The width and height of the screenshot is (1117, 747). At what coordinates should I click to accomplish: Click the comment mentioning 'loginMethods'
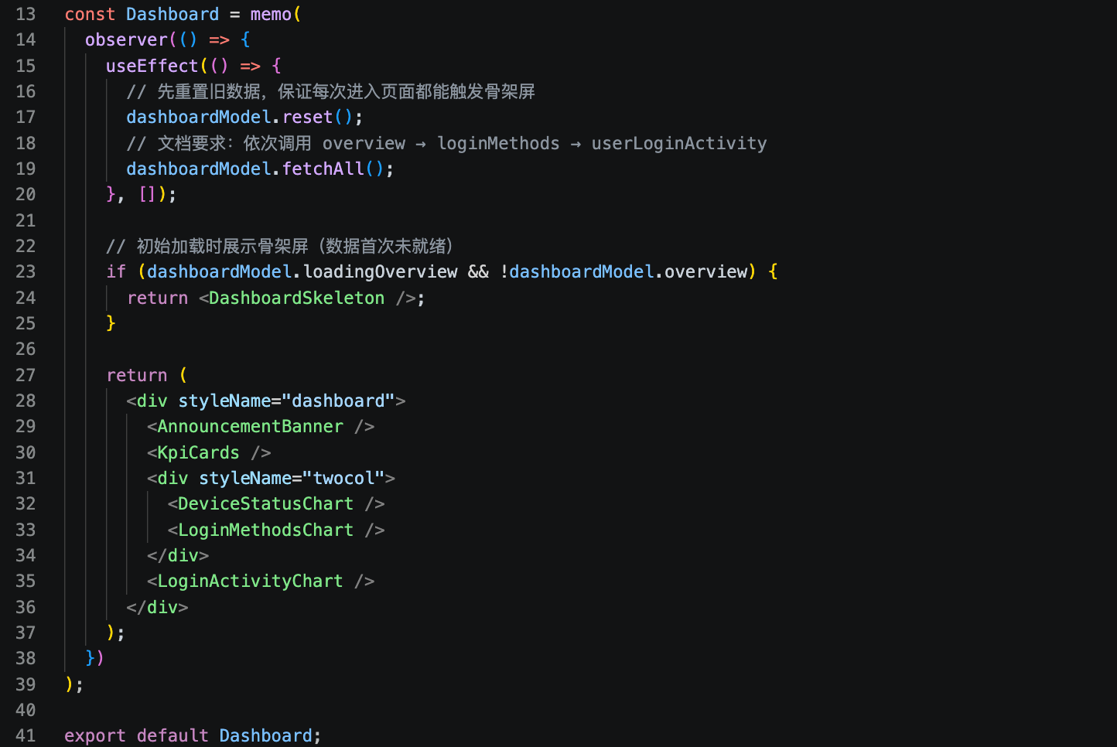446,143
